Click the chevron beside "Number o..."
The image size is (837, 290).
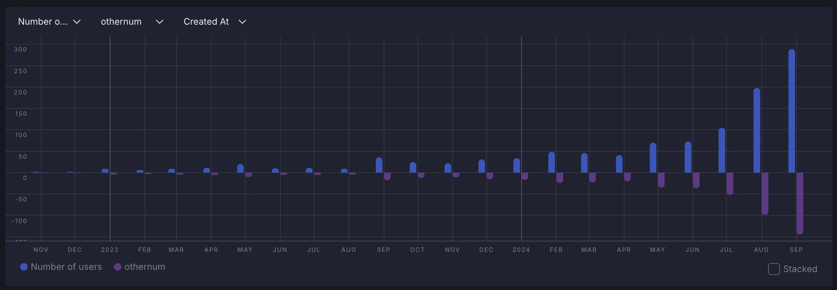tap(77, 22)
